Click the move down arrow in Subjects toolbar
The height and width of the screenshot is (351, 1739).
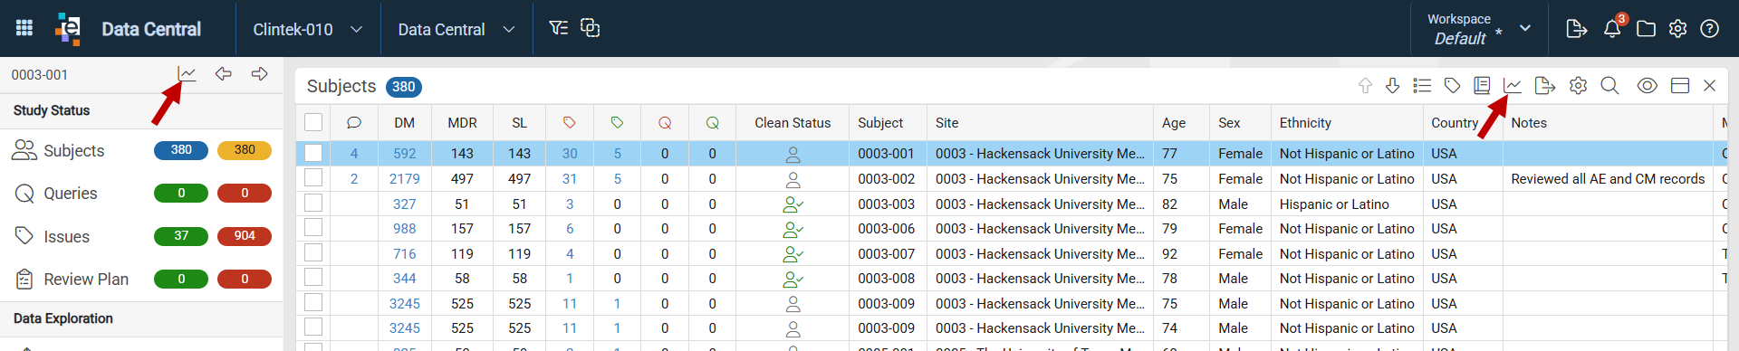[1392, 85]
